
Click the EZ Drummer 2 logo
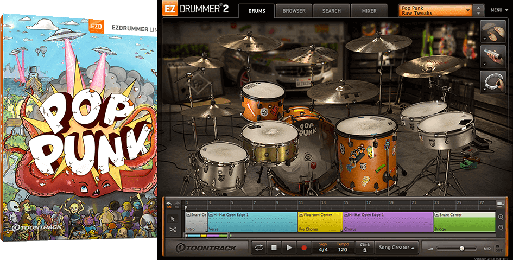pos(195,9)
